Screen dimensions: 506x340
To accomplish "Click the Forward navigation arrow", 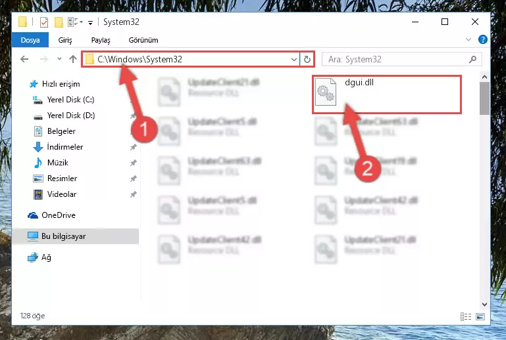I will [44, 59].
